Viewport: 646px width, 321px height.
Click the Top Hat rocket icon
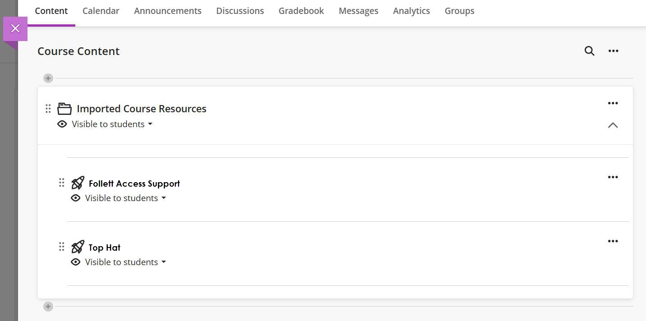tap(78, 247)
